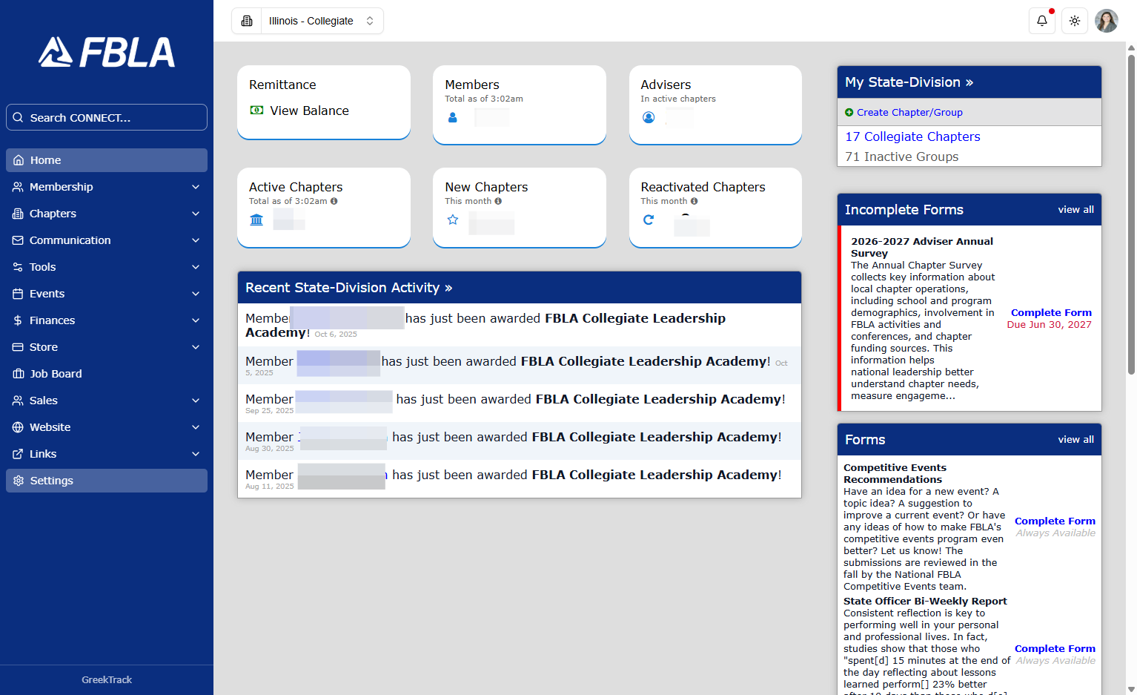
Task: Click the Active Chapters bank icon
Action: pyautogui.click(x=256, y=220)
